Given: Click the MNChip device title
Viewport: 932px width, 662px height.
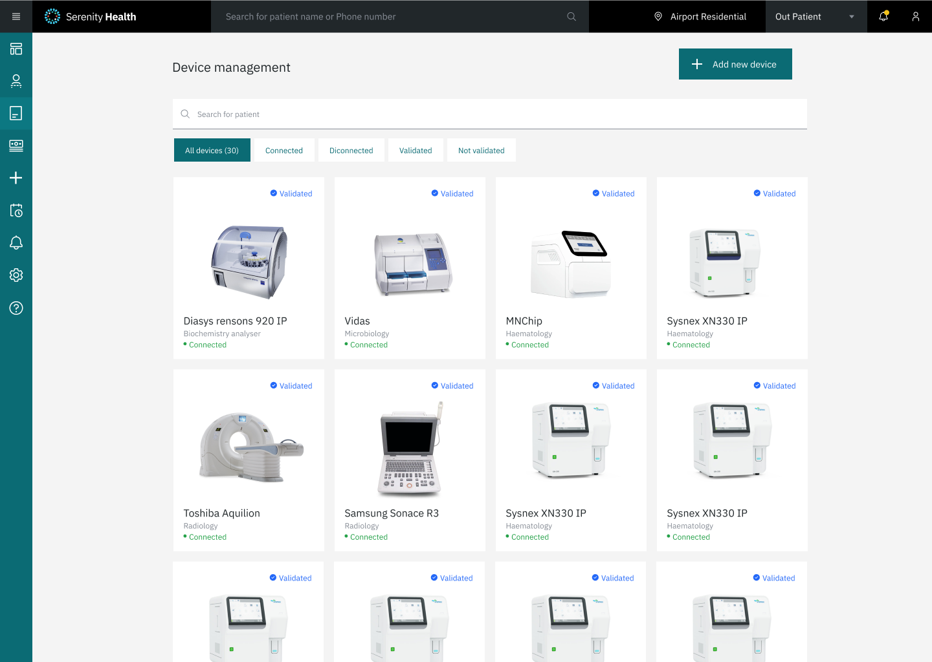Looking at the screenshot, I should pyautogui.click(x=524, y=321).
